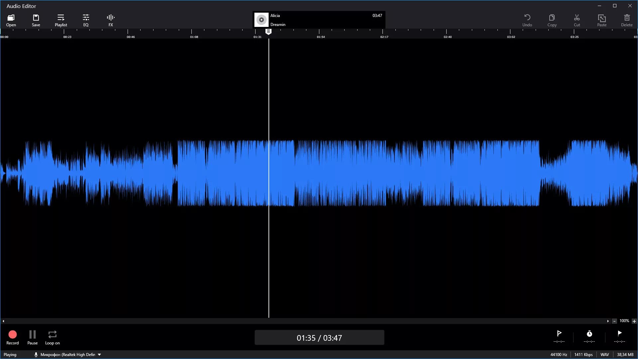Enable the Record mode button
The width and height of the screenshot is (638, 359).
tap(12, 334)
